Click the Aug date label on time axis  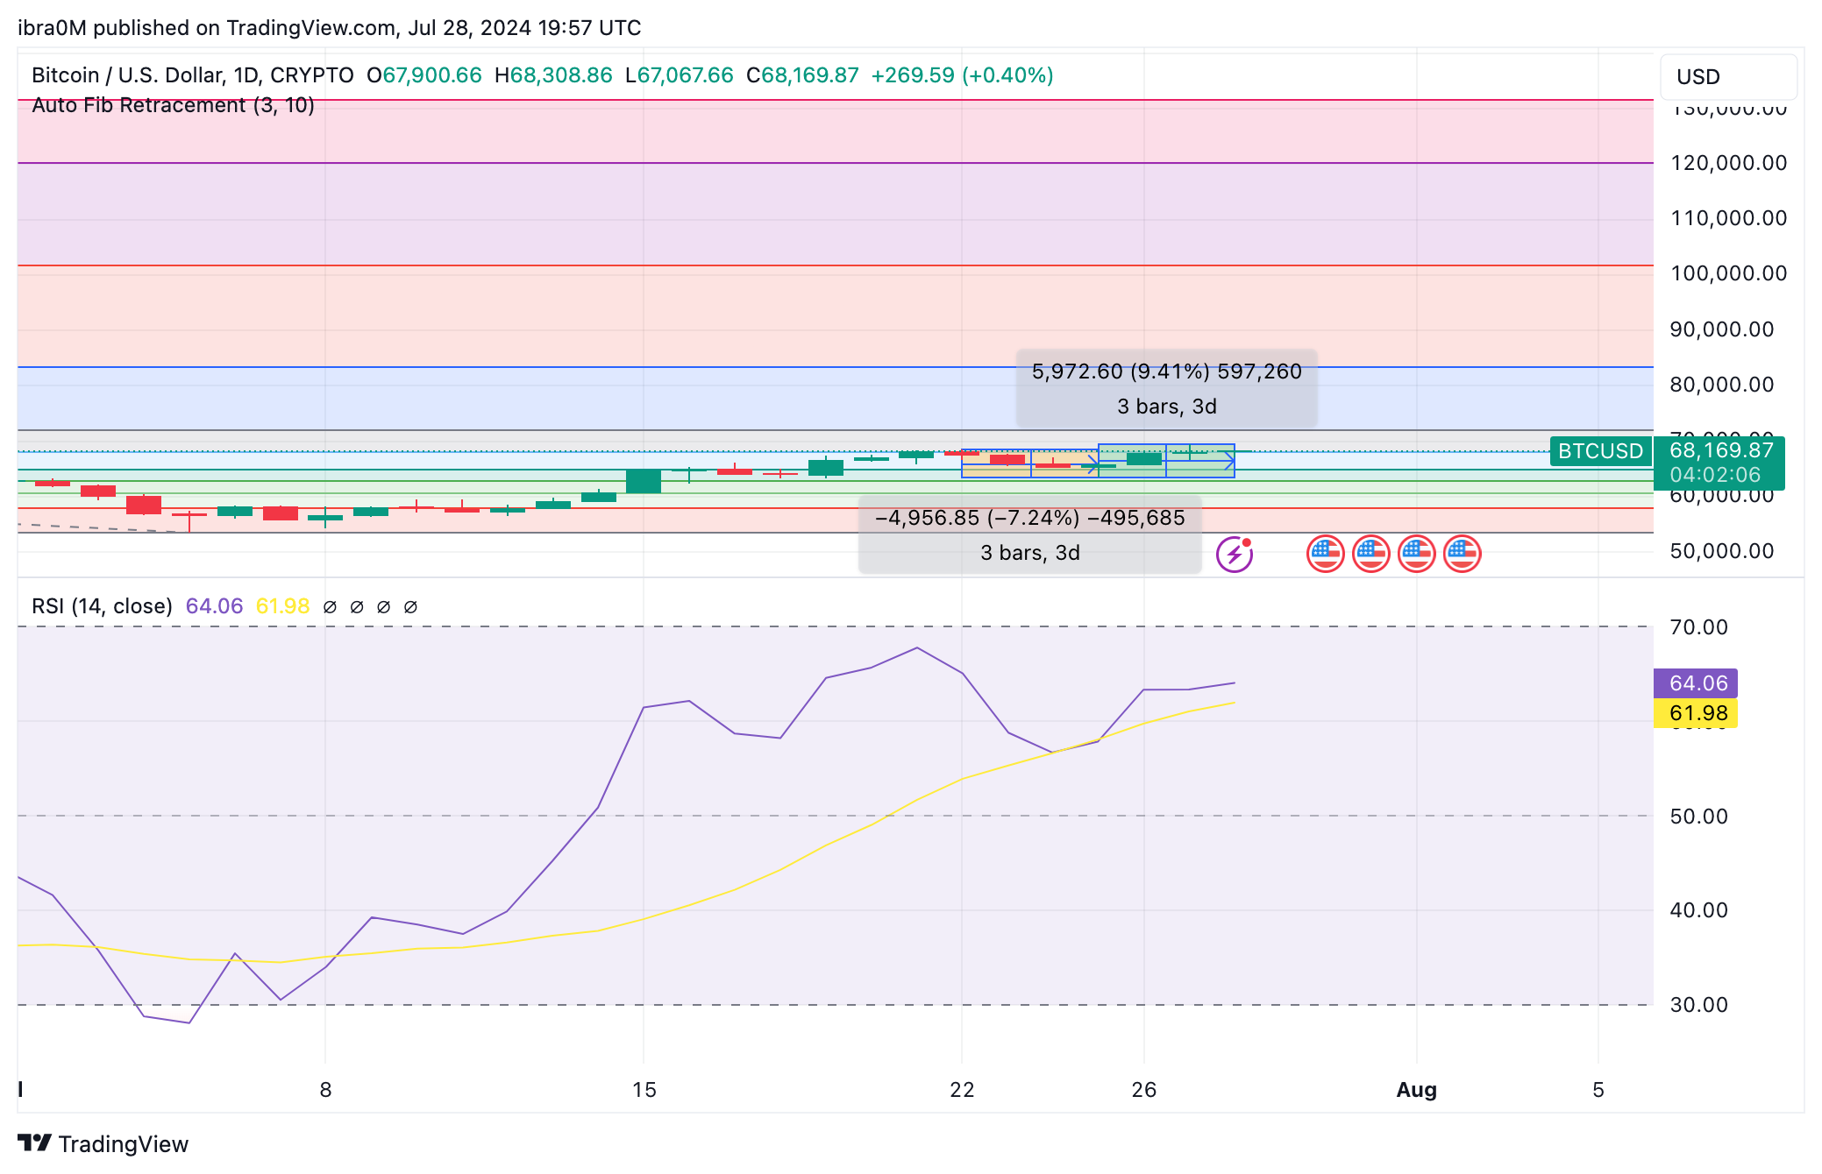(1417, 1090)
